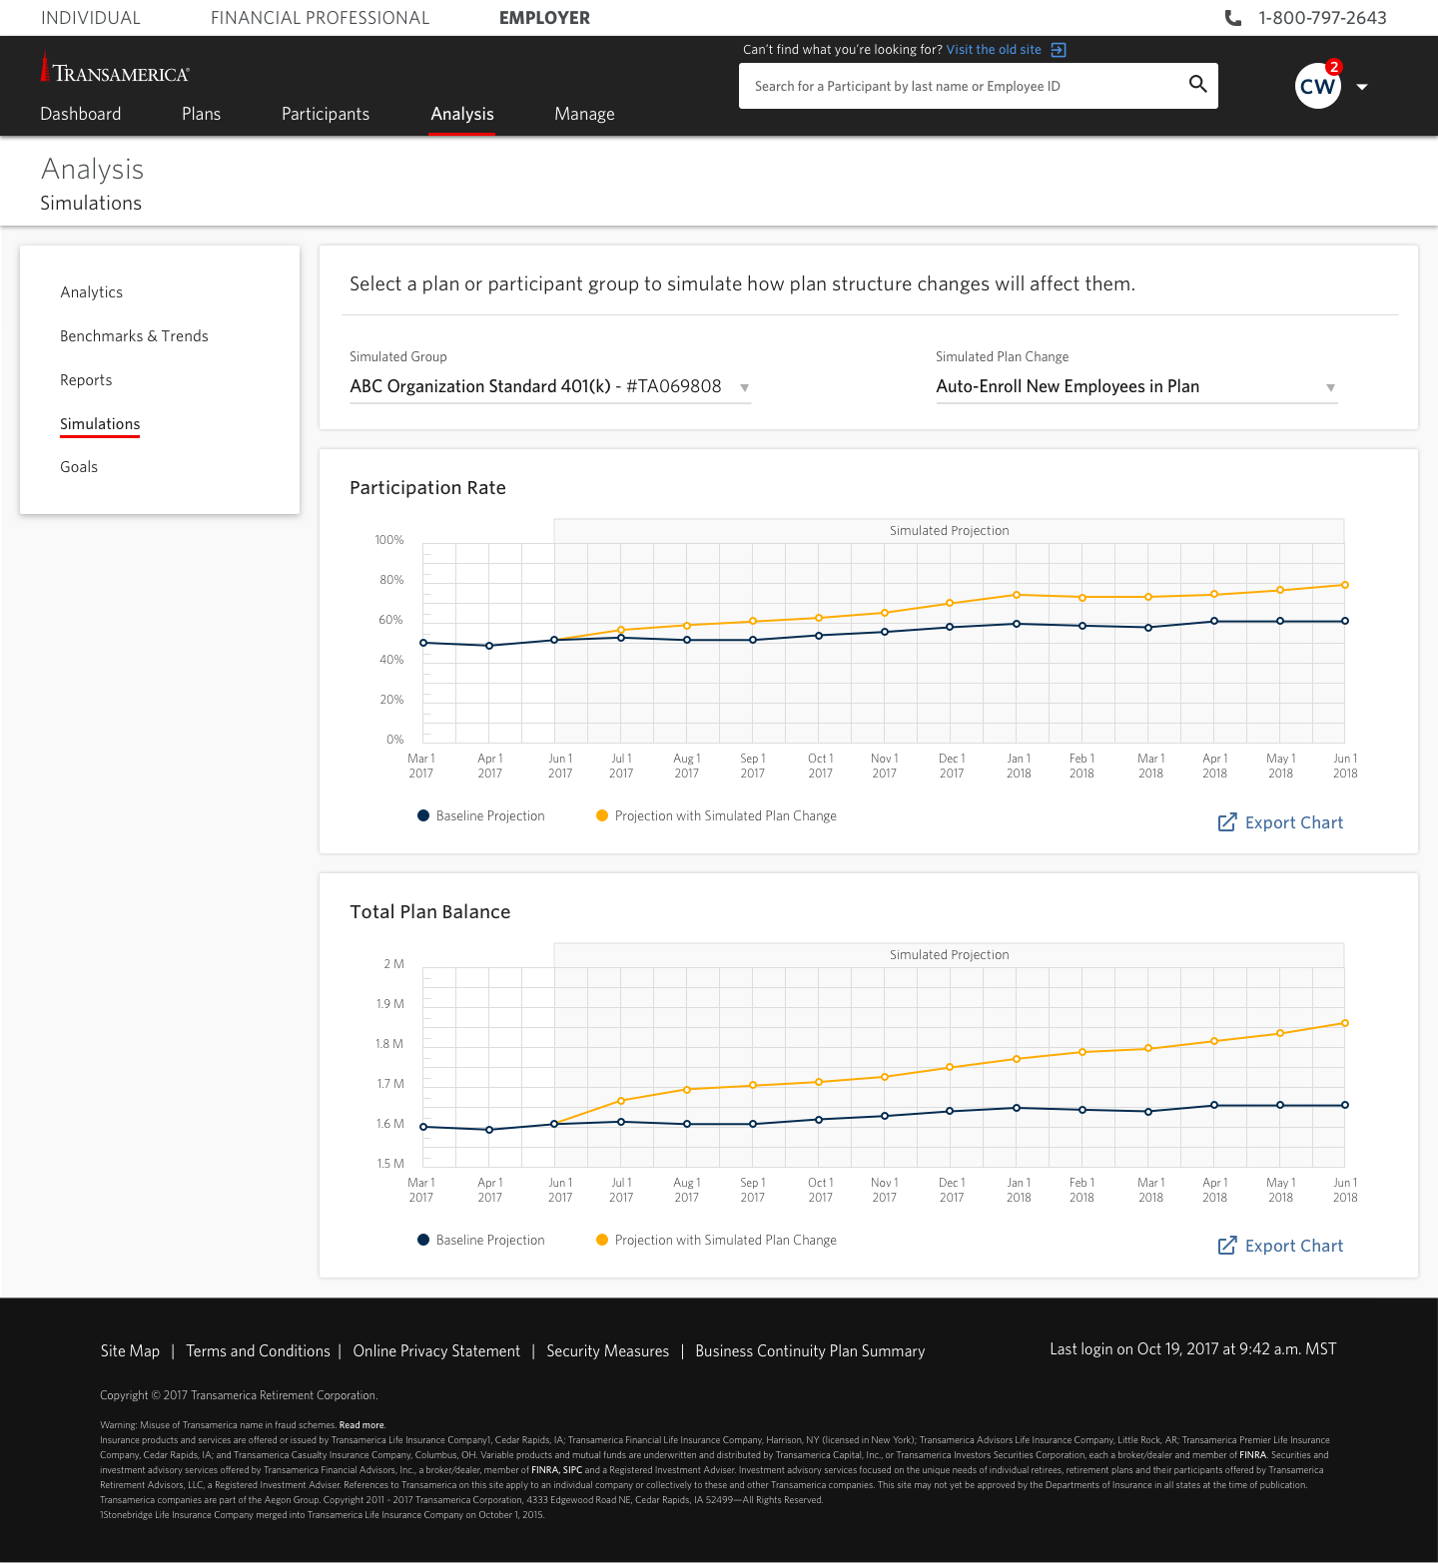This screenshot has width=1438, height=1563.
Task: Click Read more in fraud warning
Action: pos(361,1425)
